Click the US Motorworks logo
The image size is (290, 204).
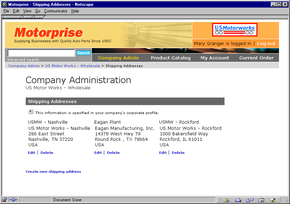coord(235,30)
